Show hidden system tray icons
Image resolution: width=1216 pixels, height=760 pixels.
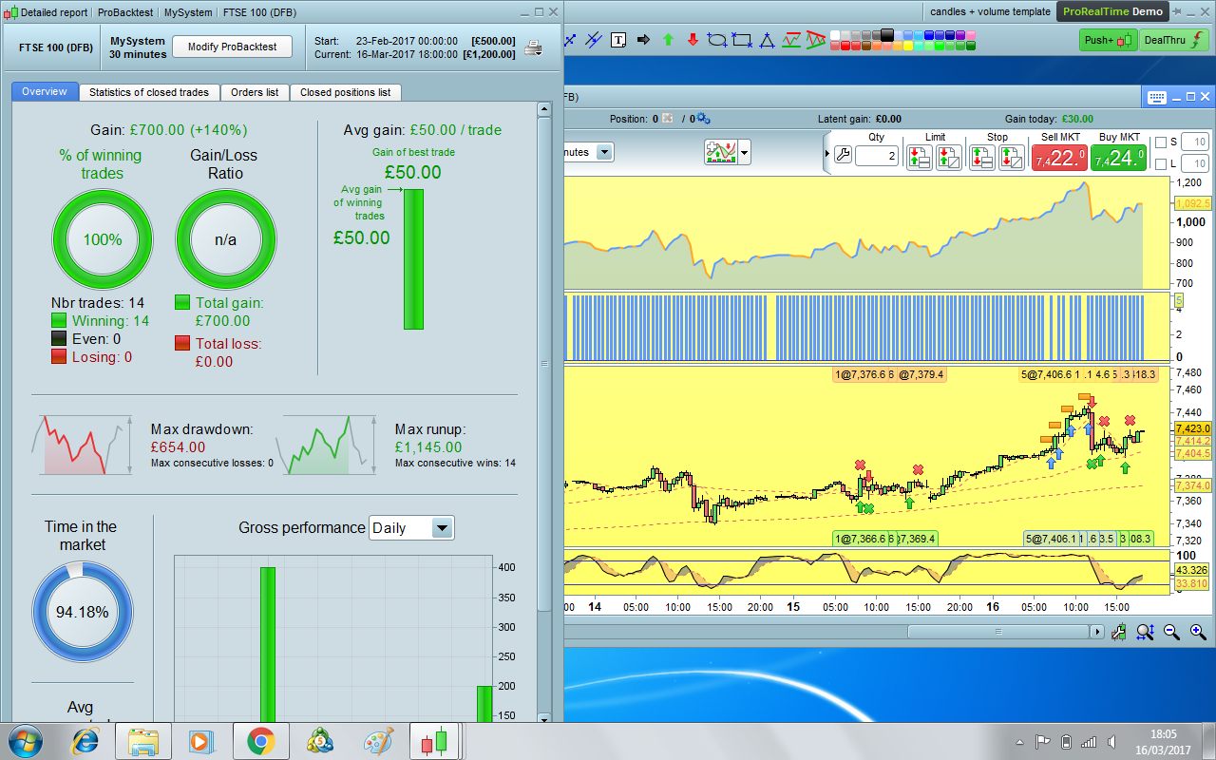point(1020,741)
